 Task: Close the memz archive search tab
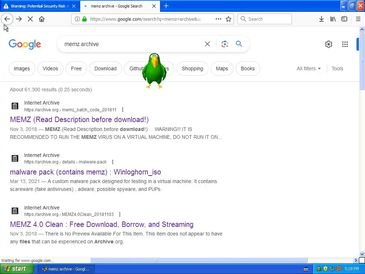click(x=154, y=6)
